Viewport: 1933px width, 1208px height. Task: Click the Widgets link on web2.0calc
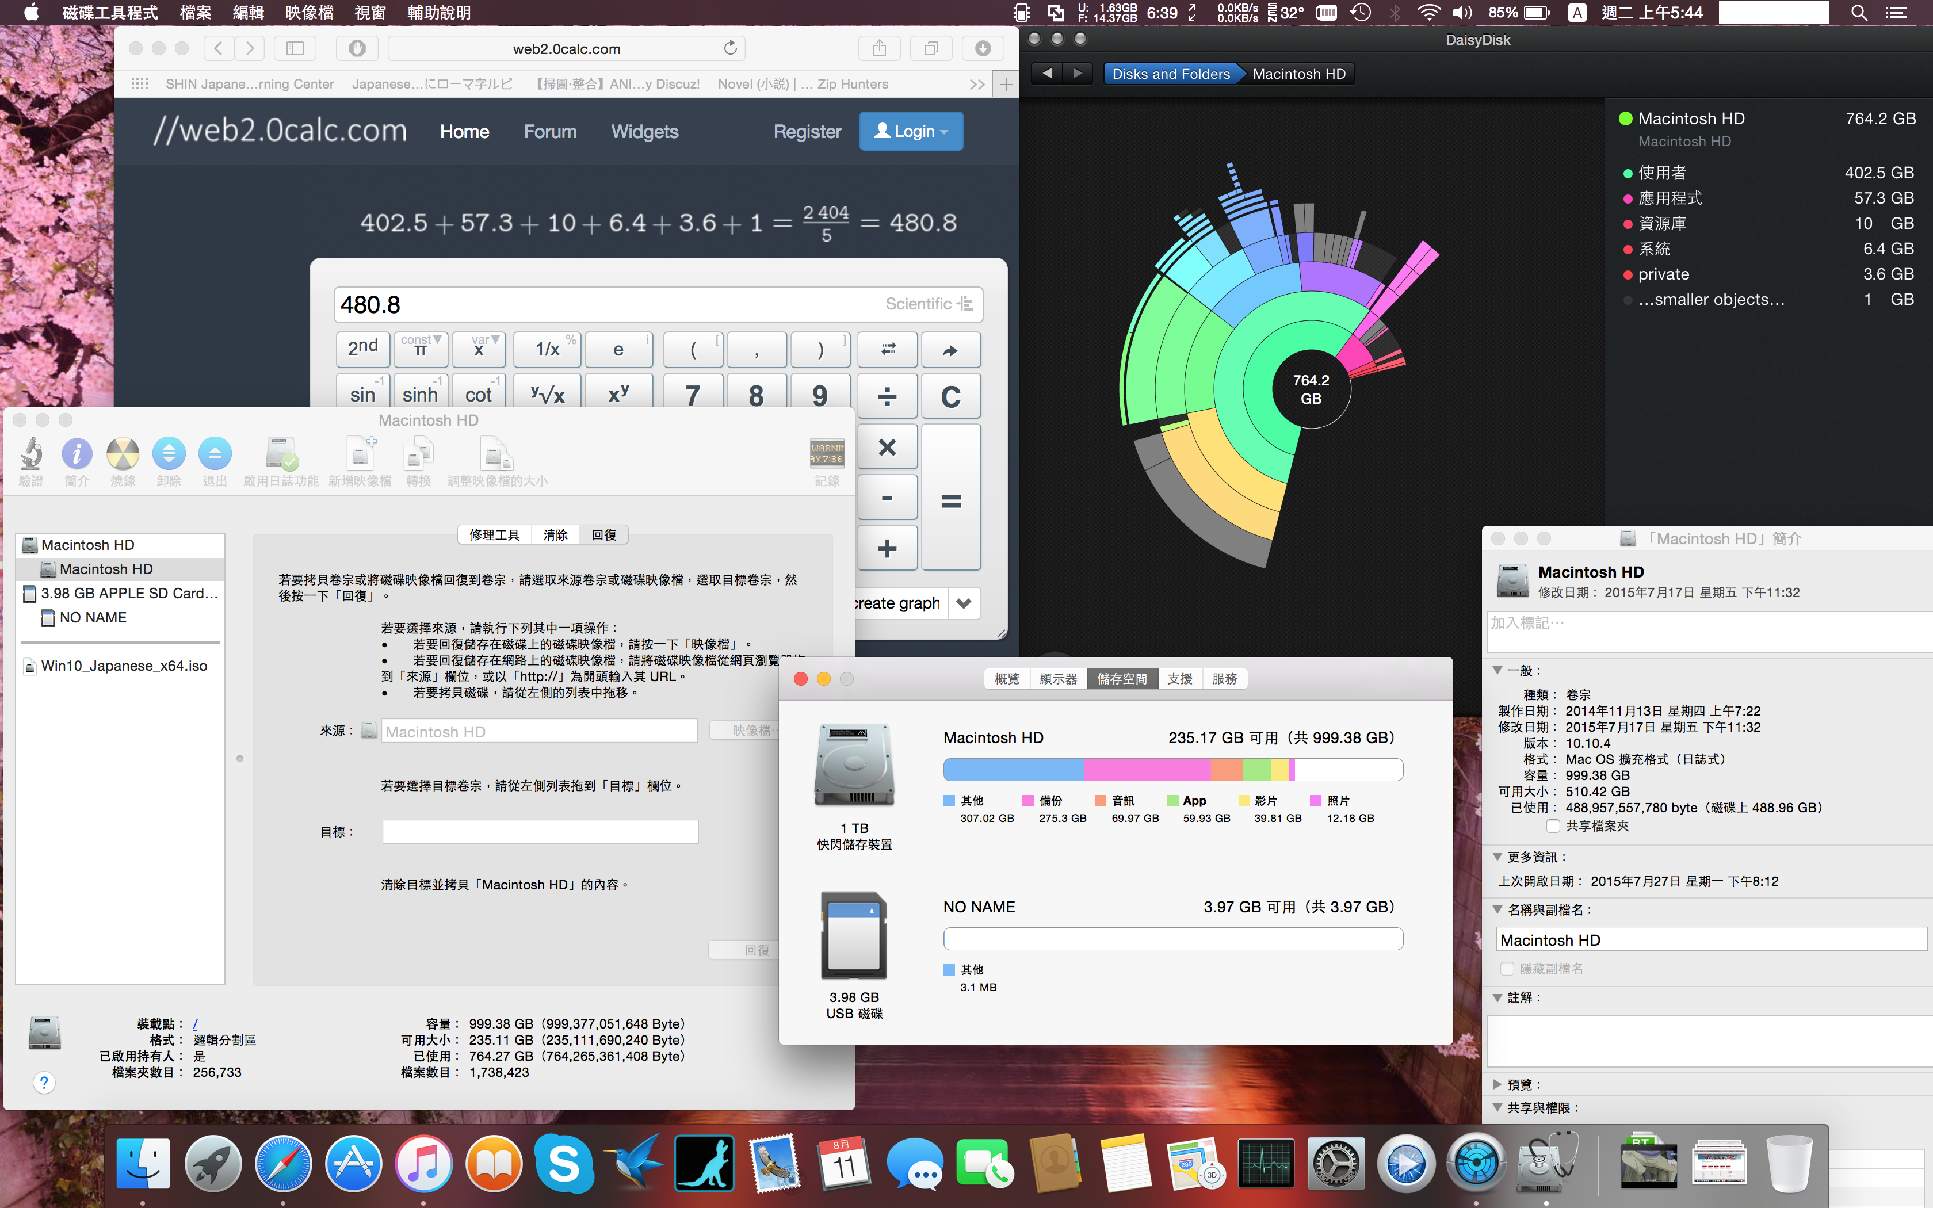pos(644,131)
